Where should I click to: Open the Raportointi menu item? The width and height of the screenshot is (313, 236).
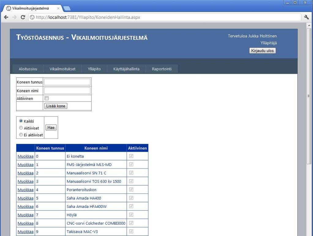click(162, 69)
